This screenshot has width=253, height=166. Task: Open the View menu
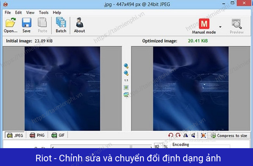(x=30, y=12)
